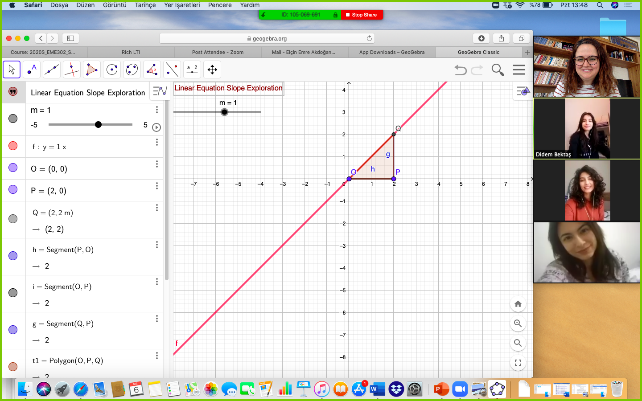Play the m slider animation
Viewport: 642px width, 401px height.
(x=156, y=127)
